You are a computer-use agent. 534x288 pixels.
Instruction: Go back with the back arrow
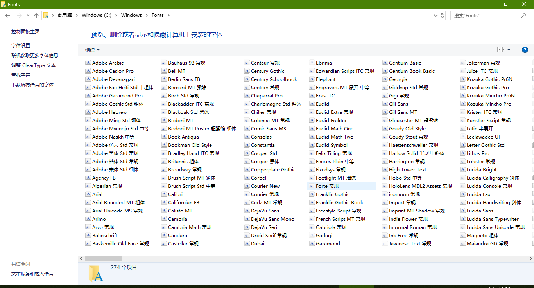pyautogui.click(x=7, y=15)
